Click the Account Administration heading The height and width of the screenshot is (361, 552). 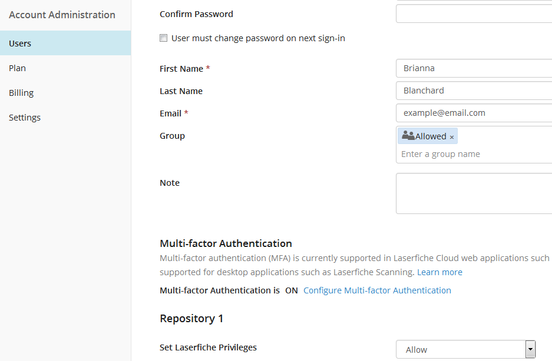pos(62,15)
